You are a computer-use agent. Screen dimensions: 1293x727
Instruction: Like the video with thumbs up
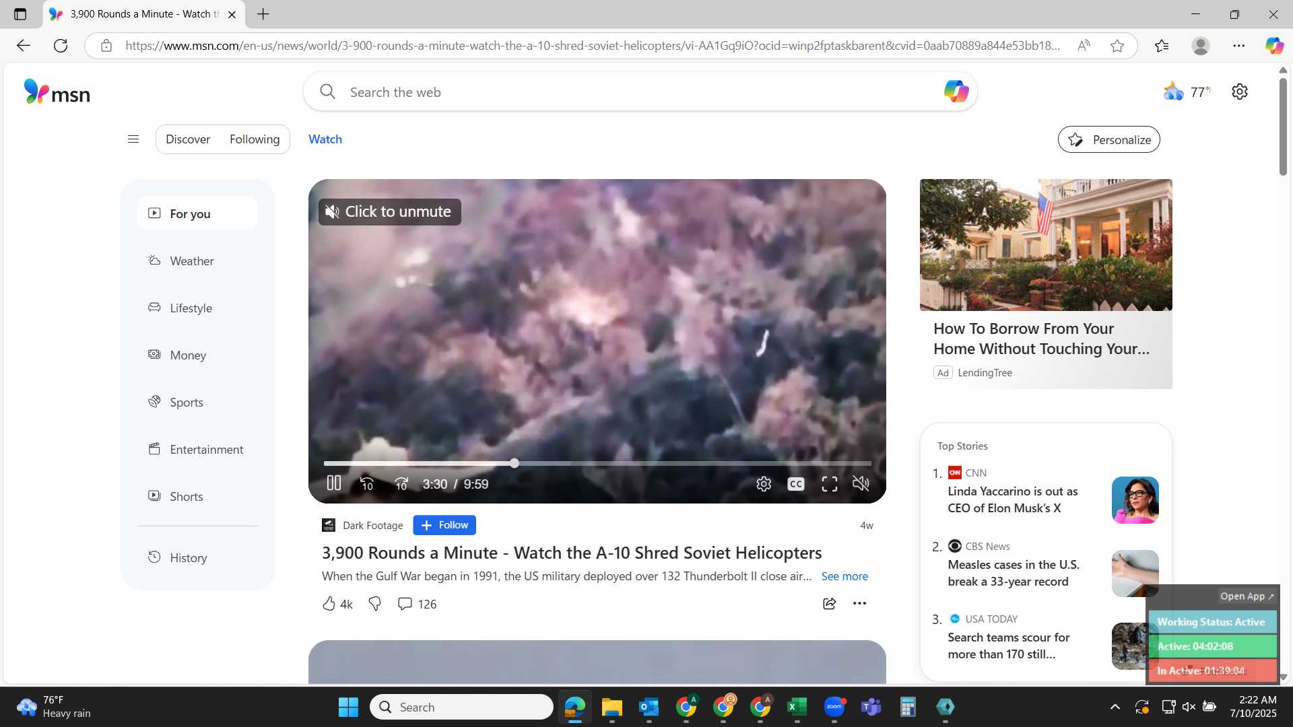point(337,604)
